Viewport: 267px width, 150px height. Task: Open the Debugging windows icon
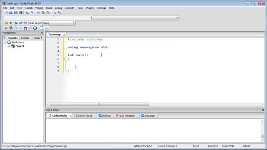42,28
